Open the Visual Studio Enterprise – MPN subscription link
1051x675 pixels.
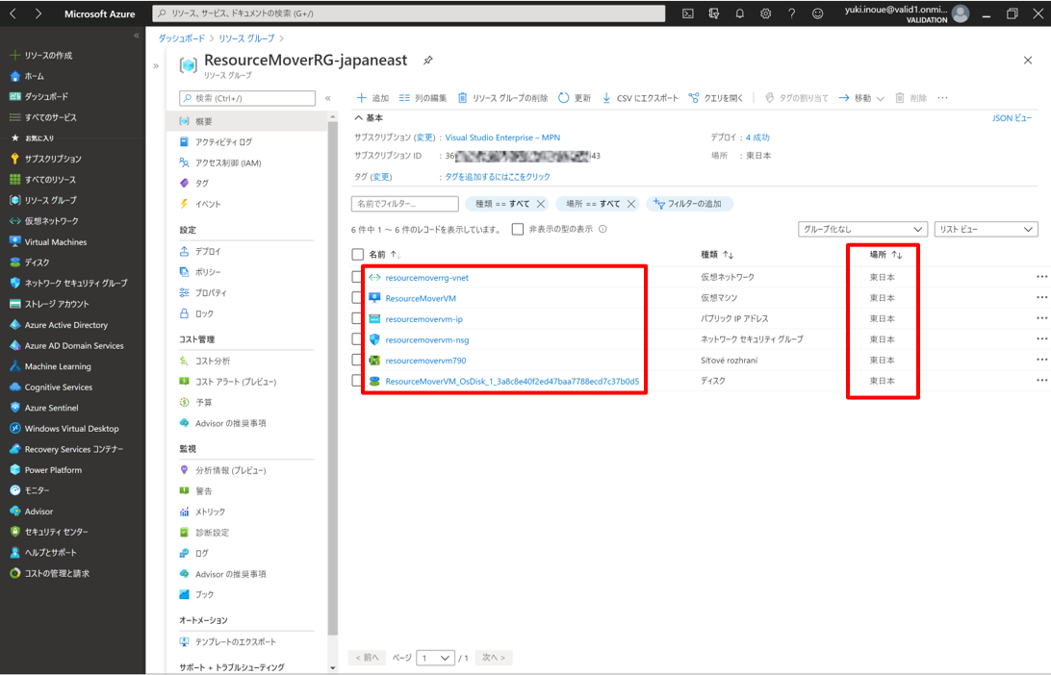tap(502, 137)
